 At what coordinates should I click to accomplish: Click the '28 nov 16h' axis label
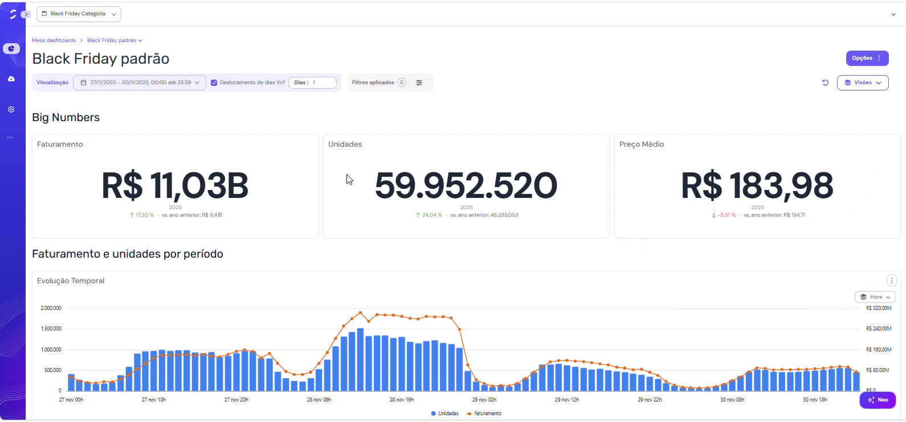coord(402,400)
